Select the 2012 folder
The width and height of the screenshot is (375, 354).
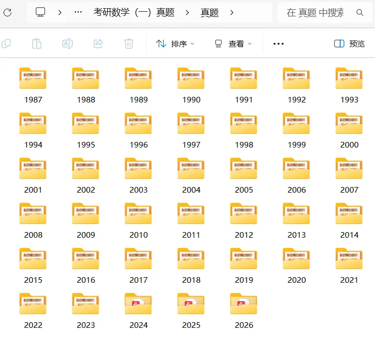pos(244,221)
